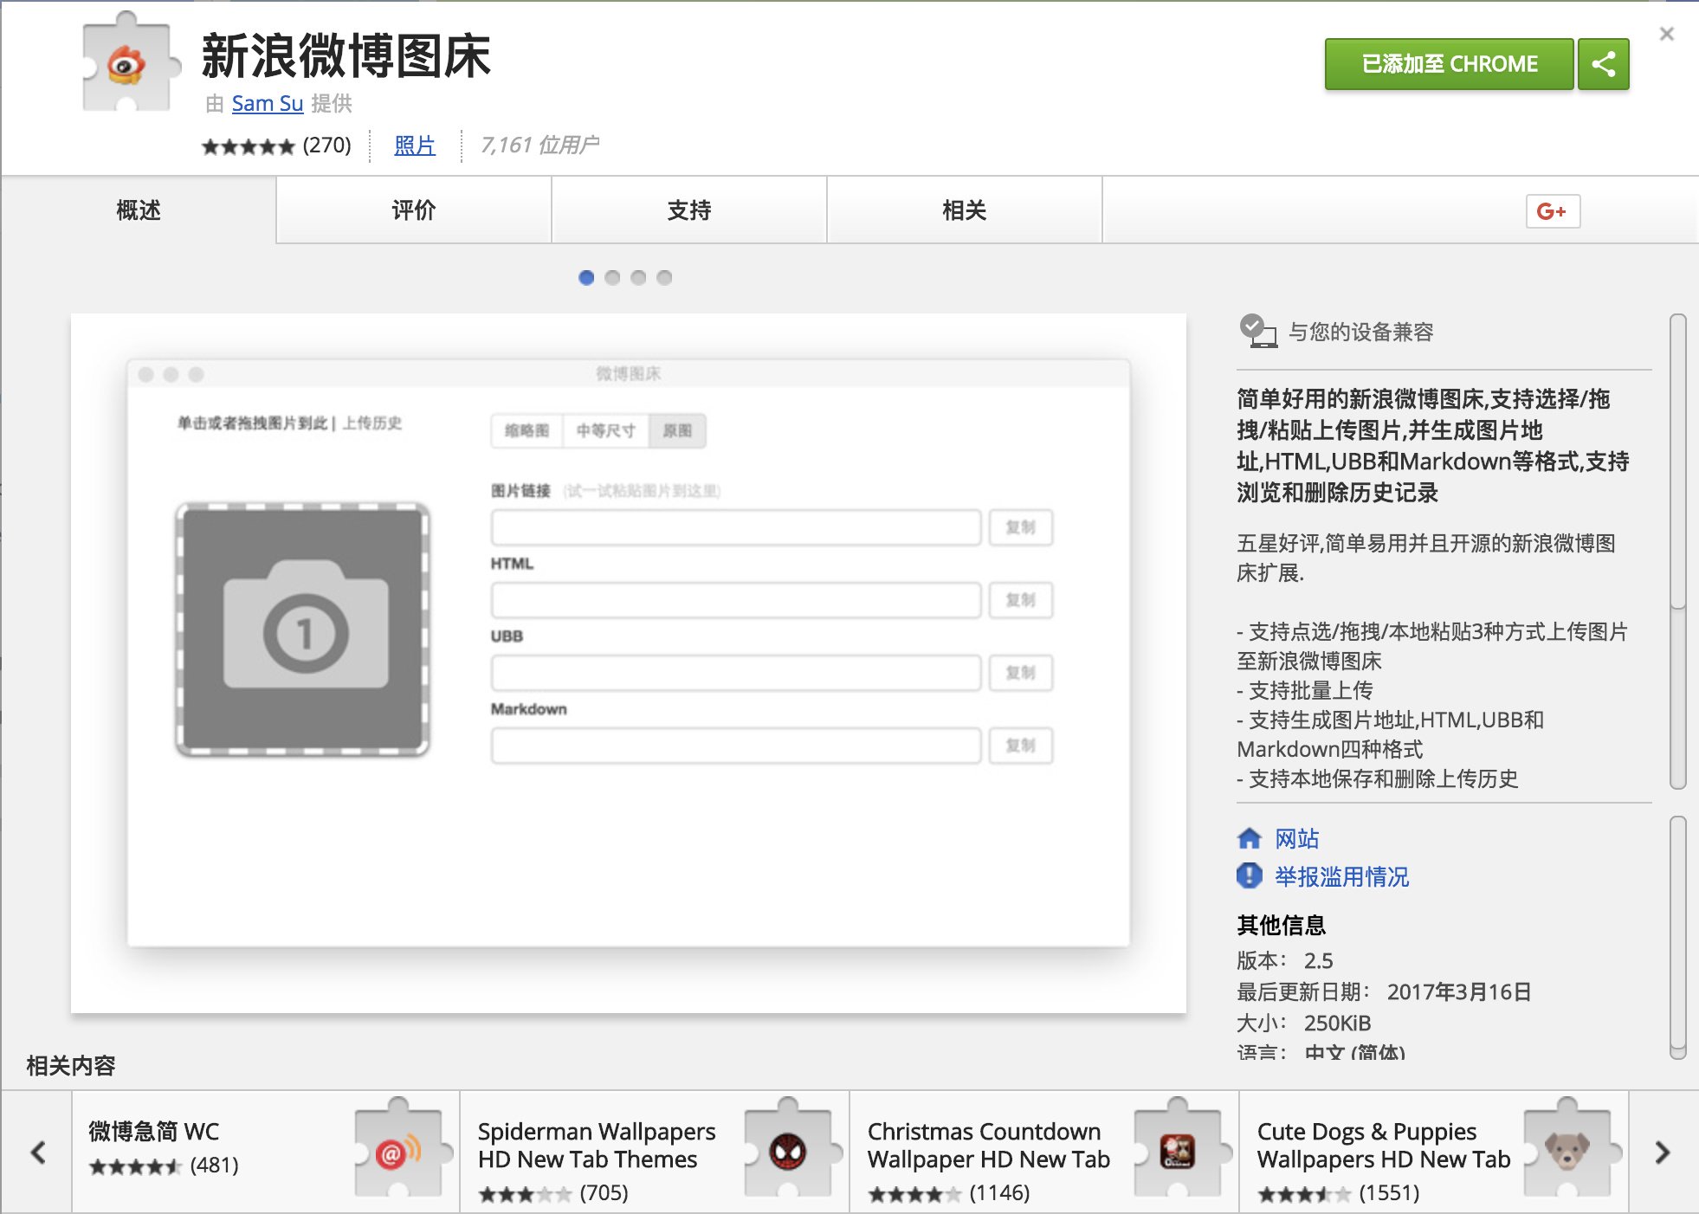Open the Cute Dogs & Puppies icon

coord(1567,1151)
